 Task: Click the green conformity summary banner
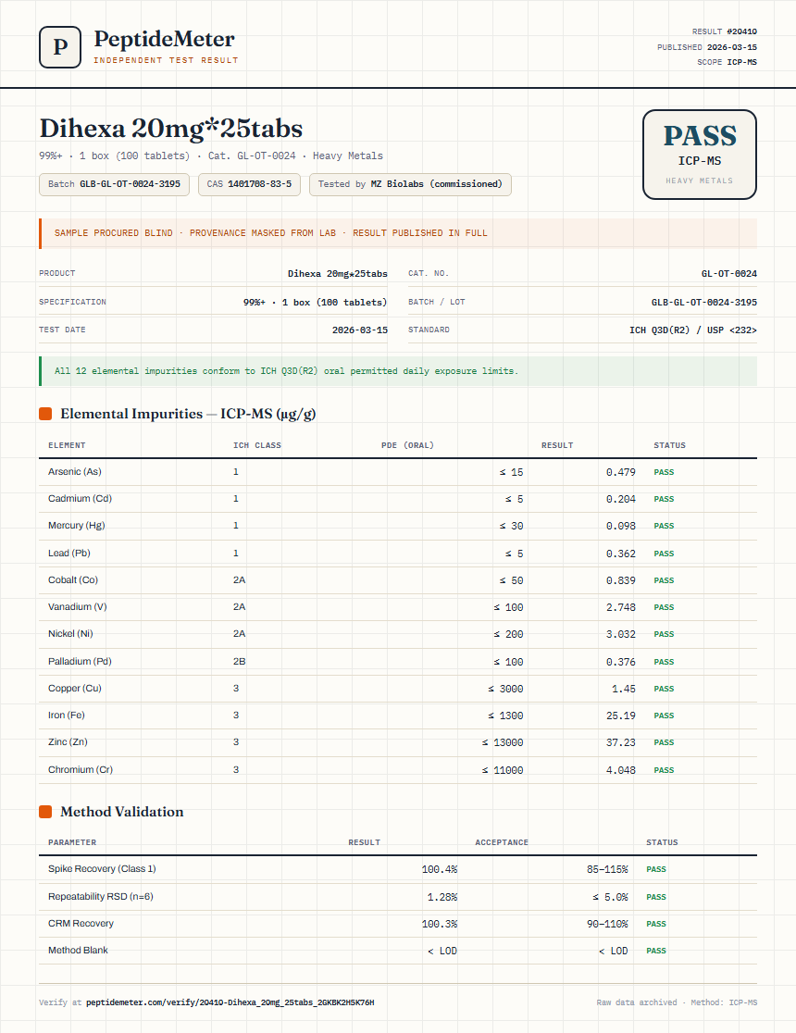click(398, 371)
